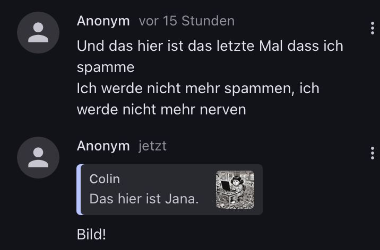This screenshot has width=380, height=250.
Task: Open the cartoon thumbnail in the quoted reply
Action: coord(235,190)
